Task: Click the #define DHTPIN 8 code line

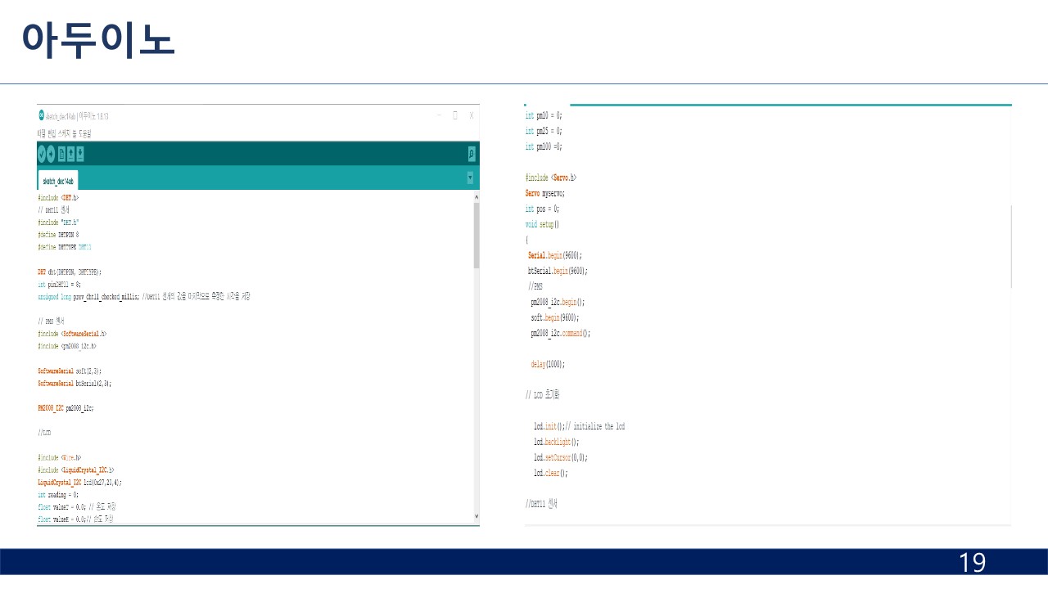Action: pos(58,234)
